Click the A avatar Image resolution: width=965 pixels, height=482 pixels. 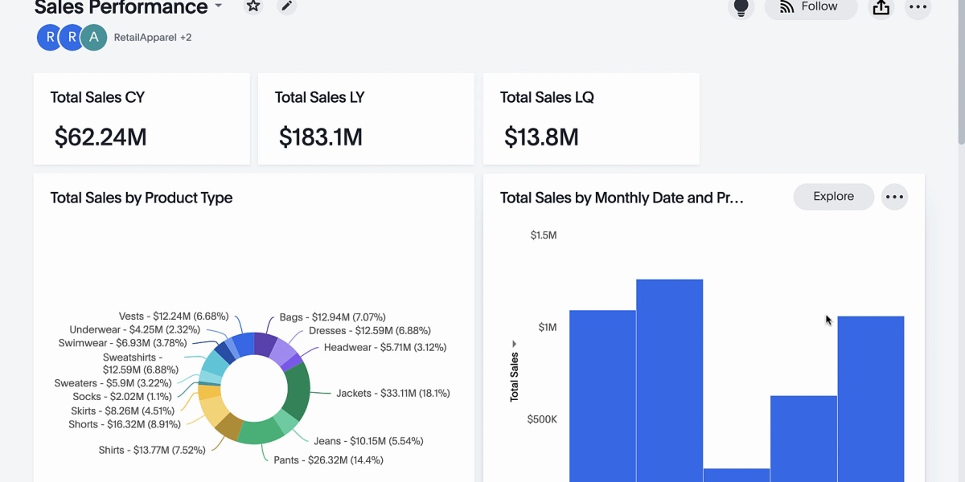point(94,37)
